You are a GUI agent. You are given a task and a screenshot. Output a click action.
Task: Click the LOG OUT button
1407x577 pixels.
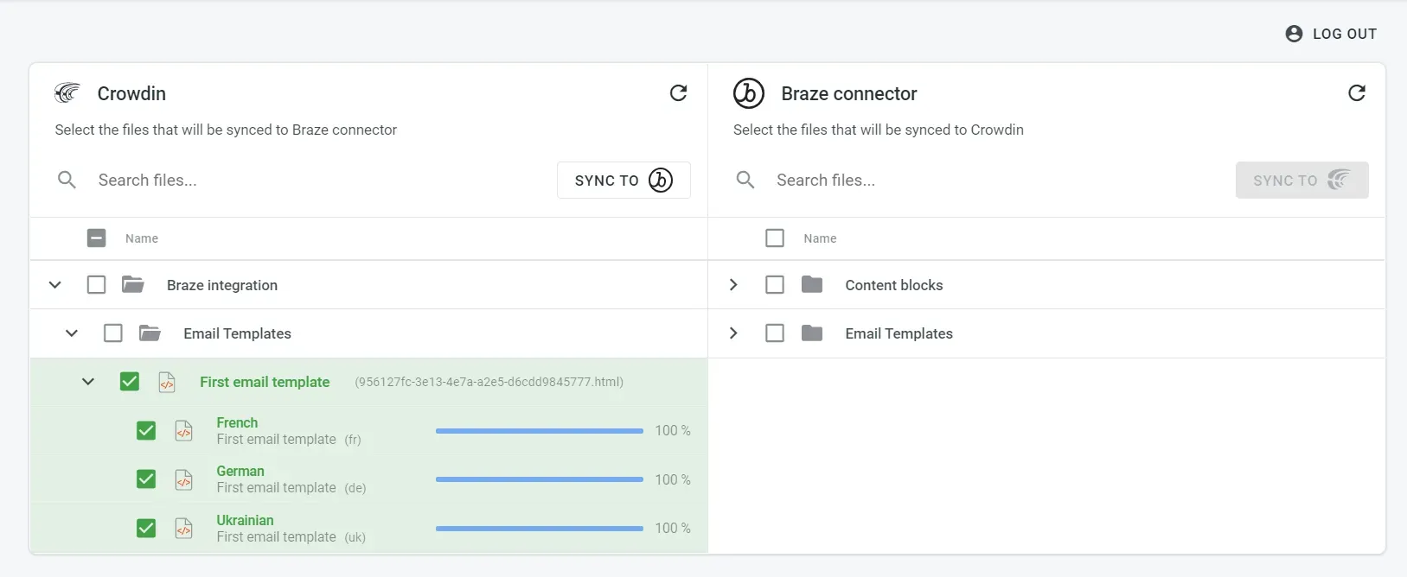pyautogui.click(x=1331, y=34)
